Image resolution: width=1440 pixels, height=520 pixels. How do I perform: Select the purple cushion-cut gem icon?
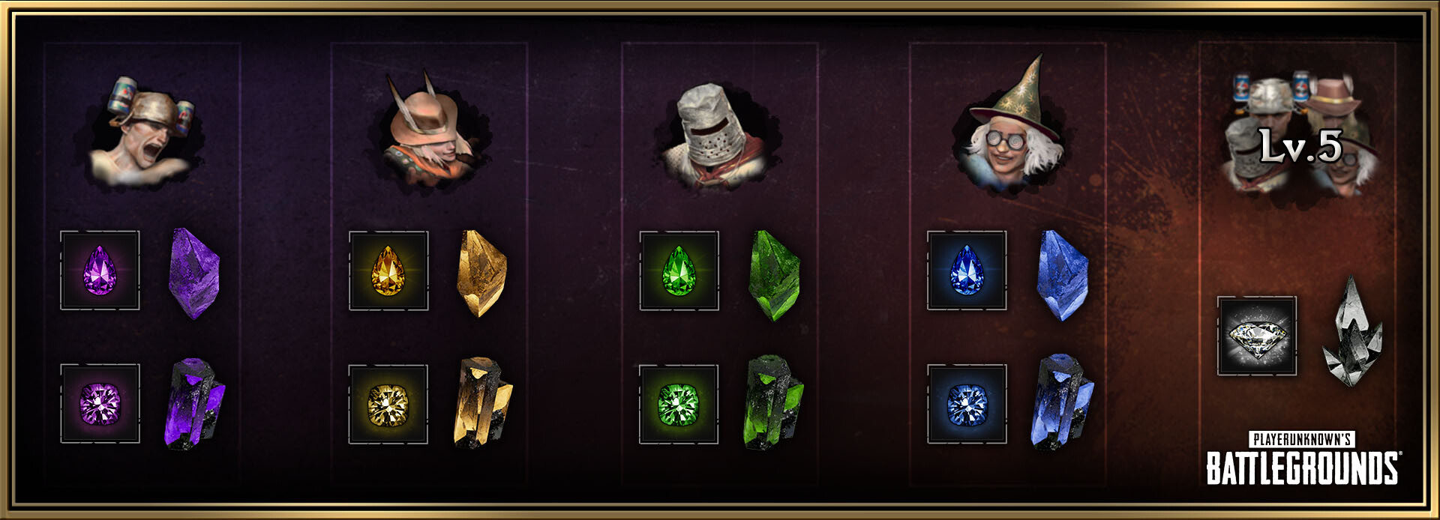[100, 404]
